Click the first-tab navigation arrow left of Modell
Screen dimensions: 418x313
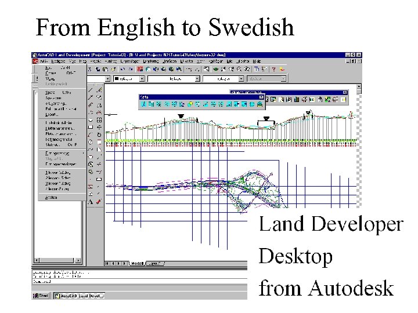[107, 264]
